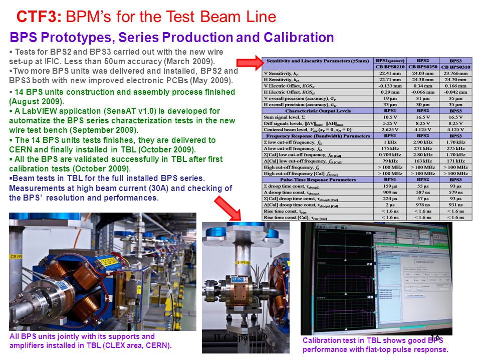The height and width of the screenshot is (361, 481).
Task: Click the value "0.709 kHz"
Action: (x=390, y=155)
